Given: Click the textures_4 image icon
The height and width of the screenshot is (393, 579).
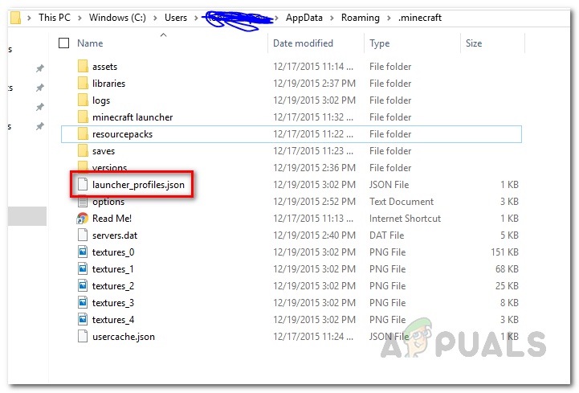Looking at the screenshot, I should (83, 320).
